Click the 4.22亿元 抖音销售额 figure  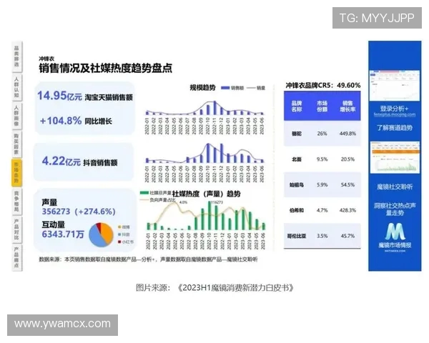click(x=79, y=161)
